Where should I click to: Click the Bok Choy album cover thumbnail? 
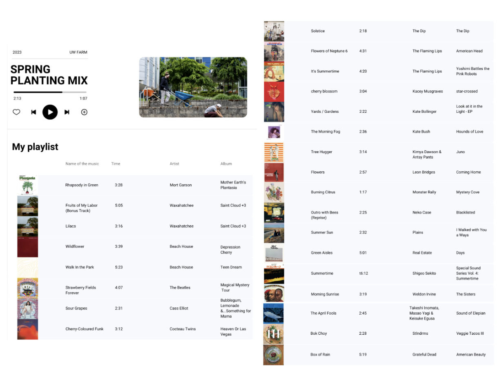[x=273, y=334]
